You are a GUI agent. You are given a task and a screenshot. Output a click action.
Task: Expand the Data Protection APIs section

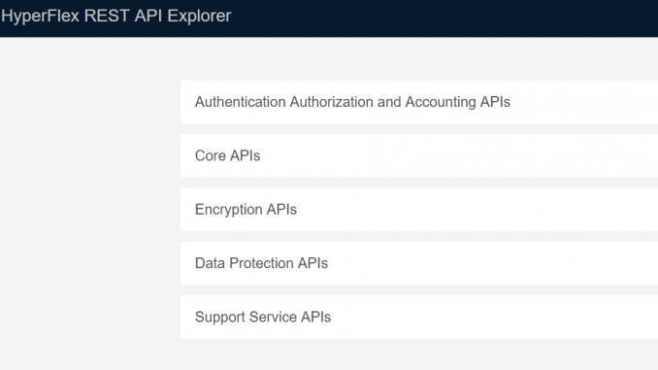(419, 263)
